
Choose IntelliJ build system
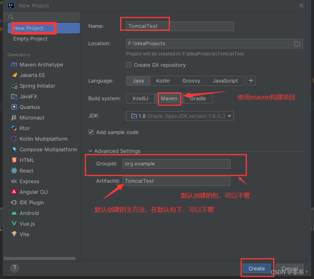(x=141, y=98)
